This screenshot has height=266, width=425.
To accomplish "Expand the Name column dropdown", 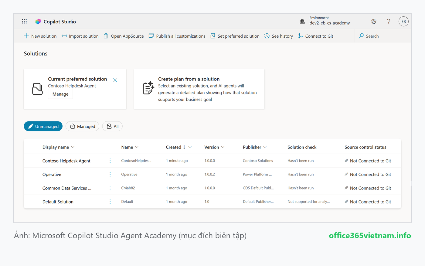I will 137,147.
